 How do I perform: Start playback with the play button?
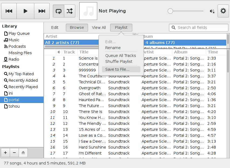coord(25,11)
